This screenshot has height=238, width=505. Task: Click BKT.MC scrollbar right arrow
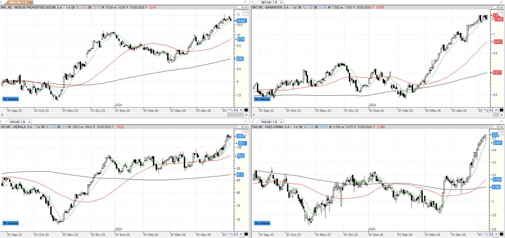(x=502, y=115)
